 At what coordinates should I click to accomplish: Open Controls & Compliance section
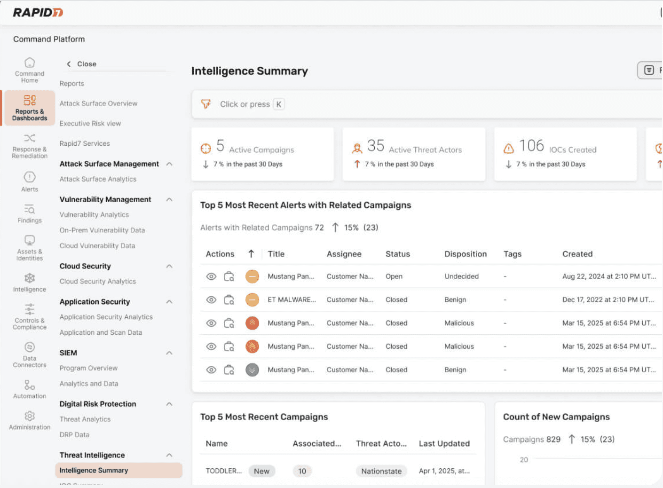[x=30, y=317]
